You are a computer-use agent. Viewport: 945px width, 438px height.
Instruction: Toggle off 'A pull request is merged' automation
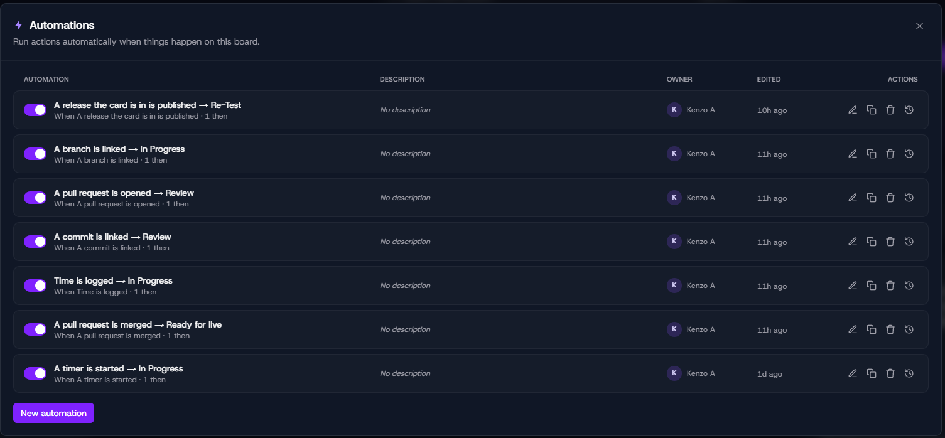tap(35, 329)
